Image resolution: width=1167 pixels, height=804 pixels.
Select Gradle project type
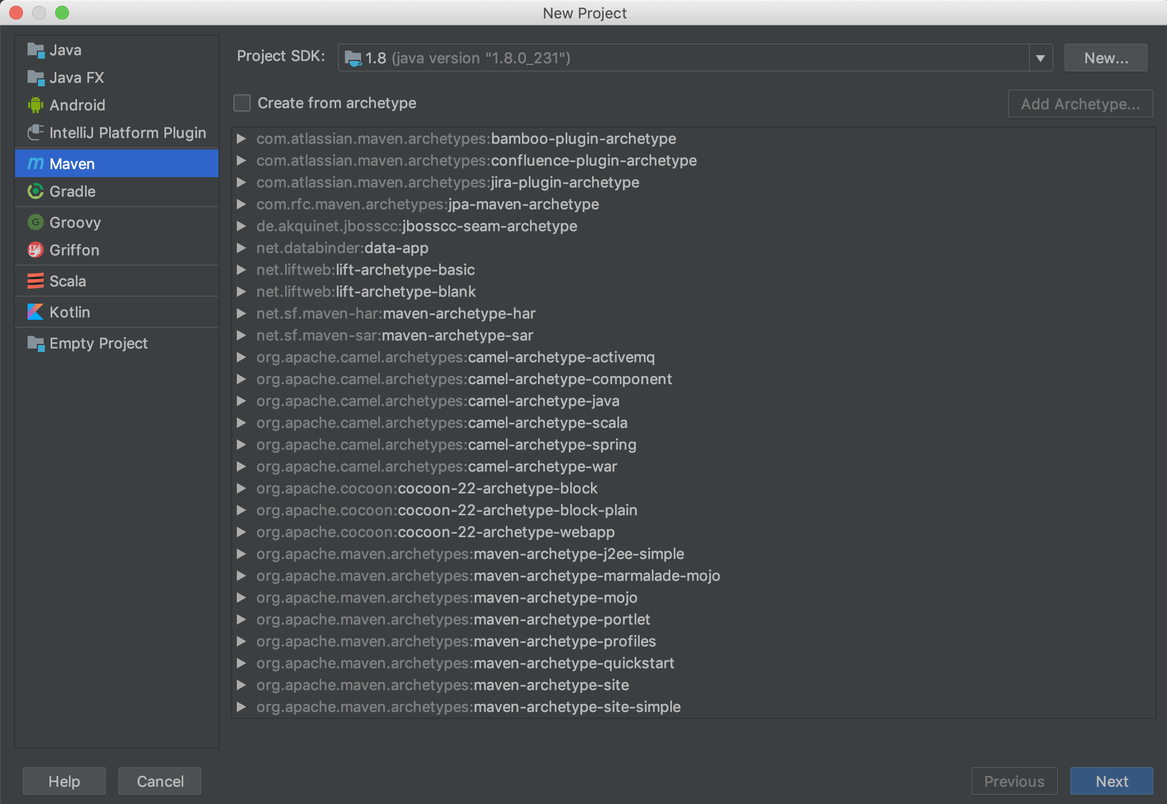(117, 192)
